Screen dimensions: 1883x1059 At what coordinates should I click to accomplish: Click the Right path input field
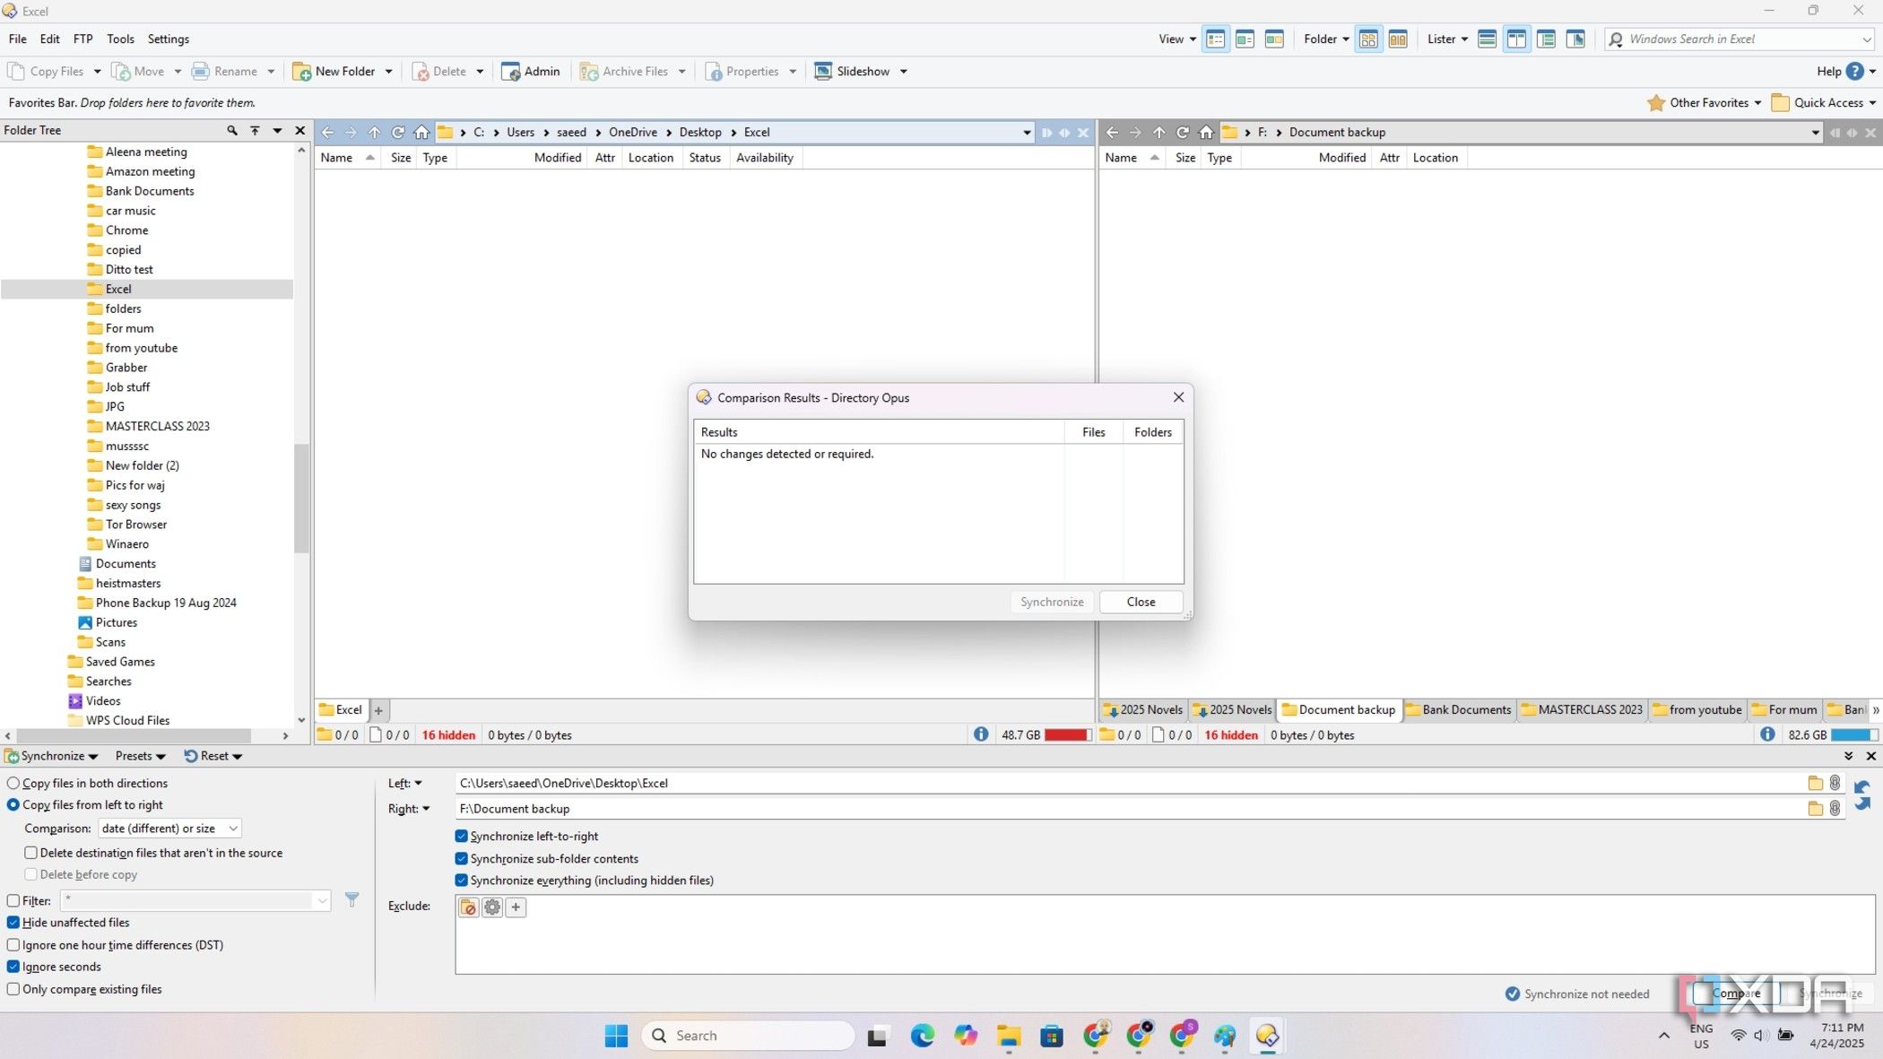click(x=1130, y=809)
